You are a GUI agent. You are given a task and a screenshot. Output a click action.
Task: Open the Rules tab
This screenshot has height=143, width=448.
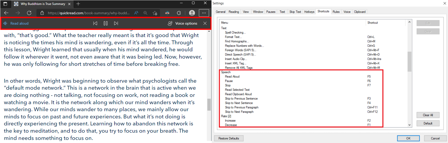[336, 12]
